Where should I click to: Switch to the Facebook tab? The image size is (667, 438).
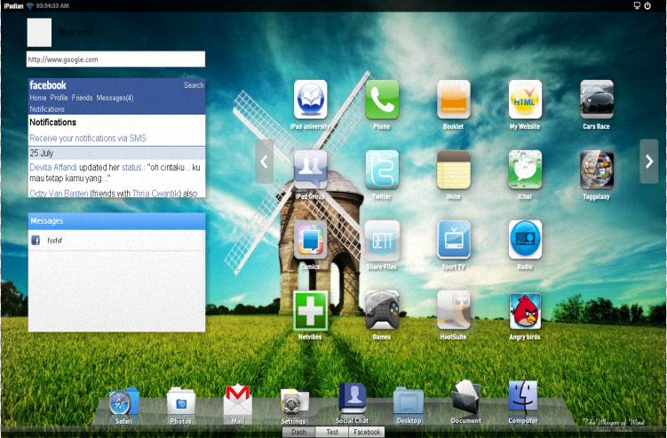(x=367, y=432)
